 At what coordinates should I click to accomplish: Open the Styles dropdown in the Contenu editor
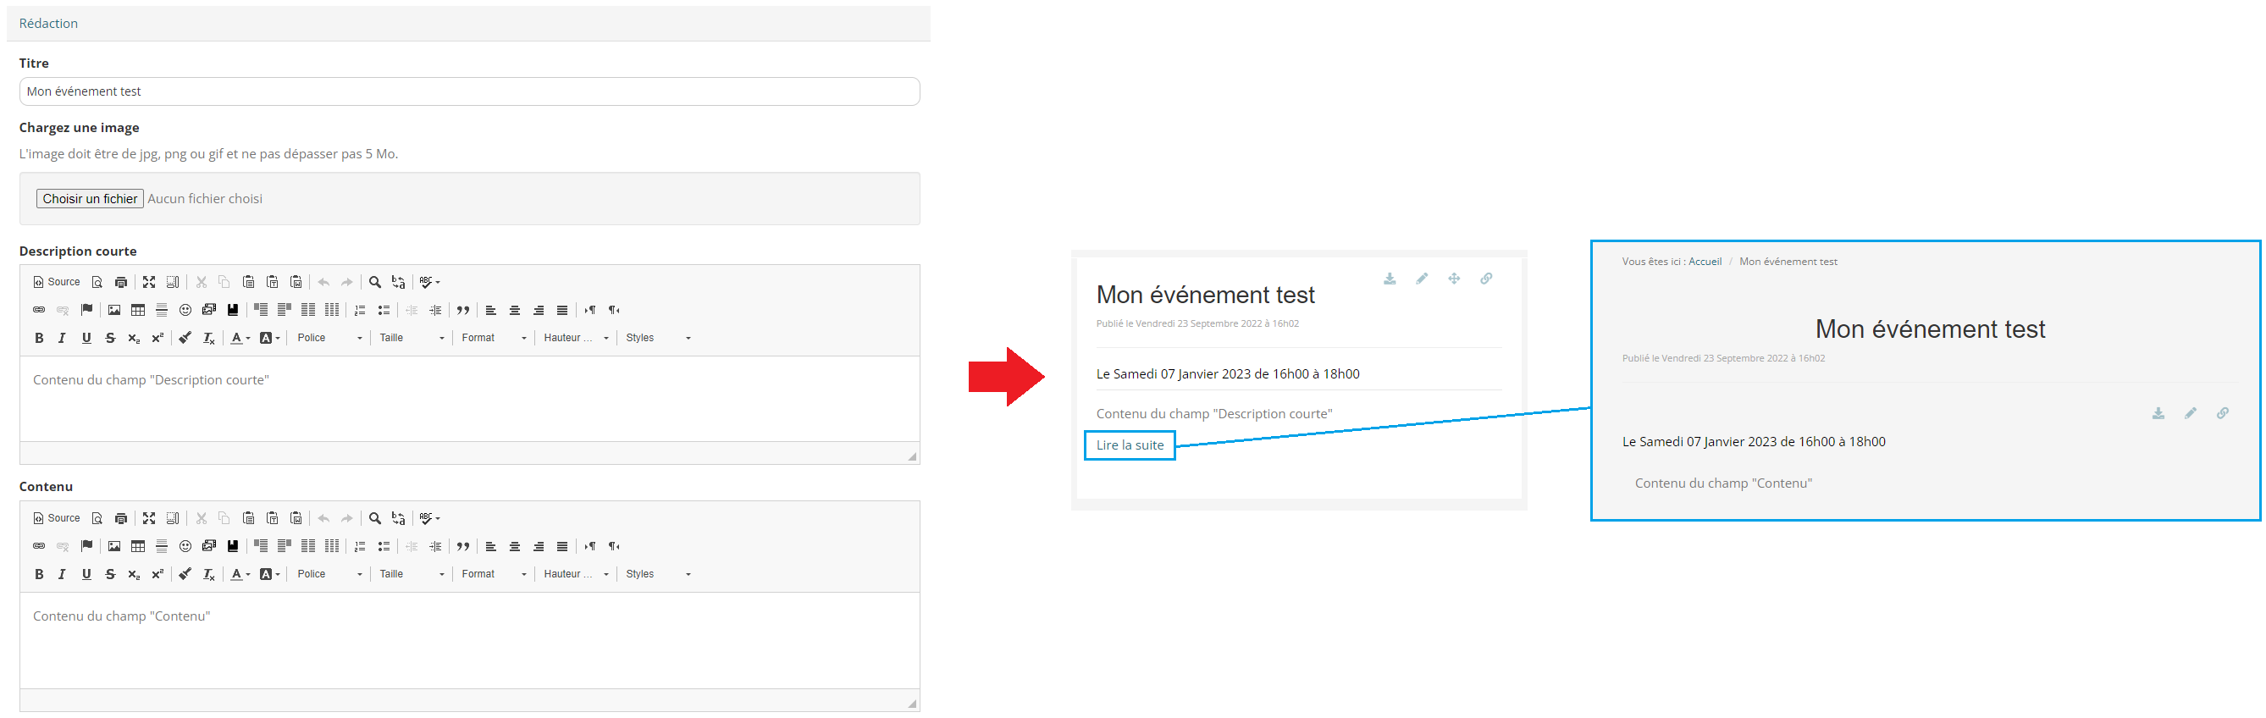[x=658, y=575]
